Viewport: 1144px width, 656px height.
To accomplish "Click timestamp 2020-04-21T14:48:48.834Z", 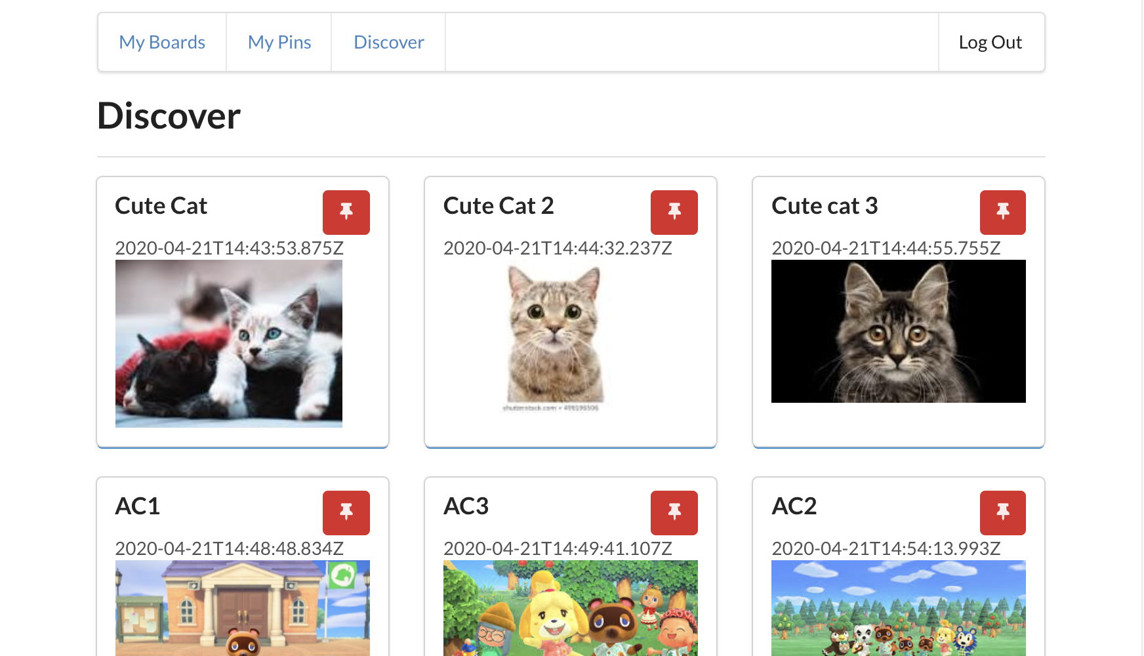I will 230,548.
